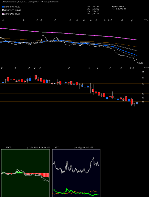The height and width of the screenshot is (197, 149).
Task: Click the 'Pre H: 33.32' value
Action: tap(93, 9)
